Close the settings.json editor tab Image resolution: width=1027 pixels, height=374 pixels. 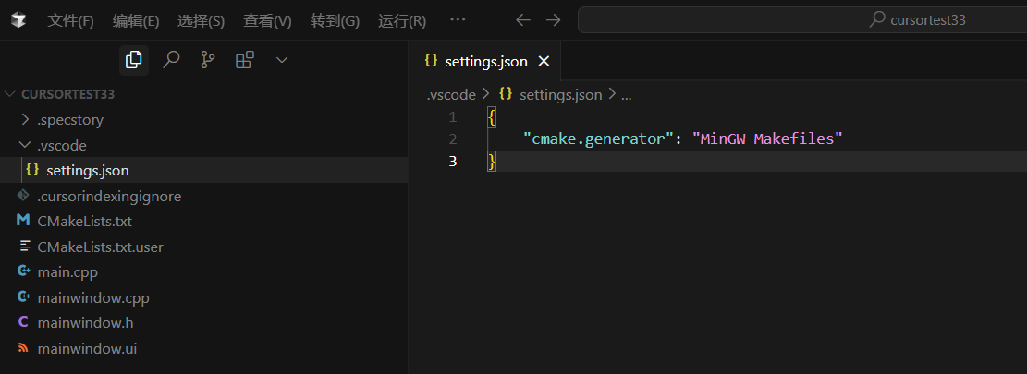point(544,62)
